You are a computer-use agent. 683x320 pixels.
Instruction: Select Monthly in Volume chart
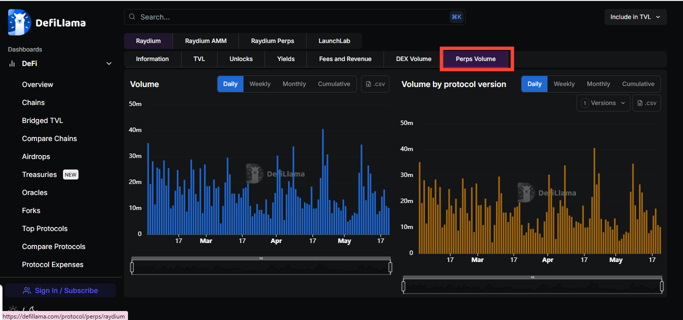[294, 84]
